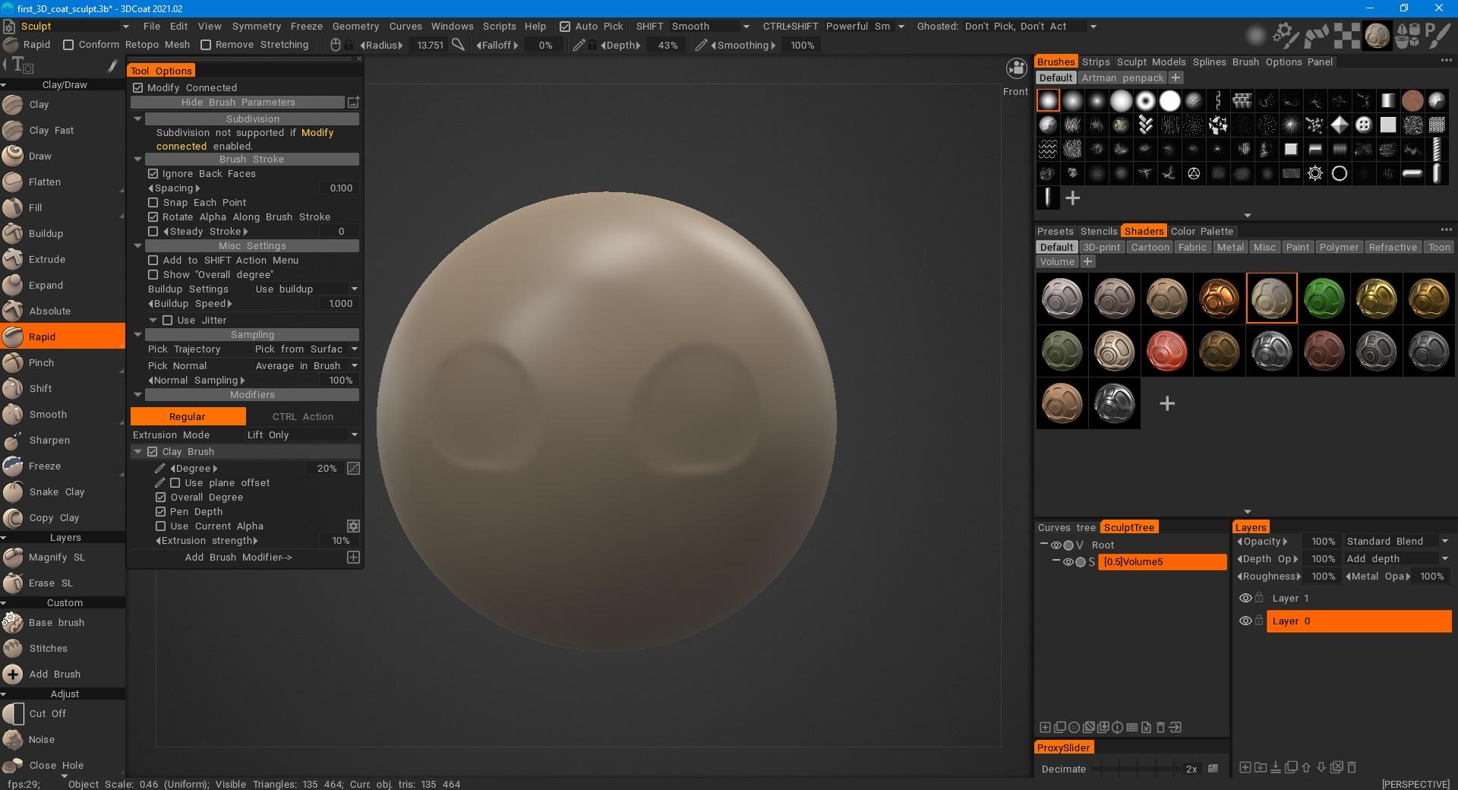Pick the green shader sphere
1458x790 pixels.
1324,299
